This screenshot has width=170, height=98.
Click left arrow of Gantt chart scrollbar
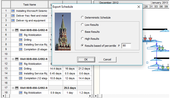(96, 96)
